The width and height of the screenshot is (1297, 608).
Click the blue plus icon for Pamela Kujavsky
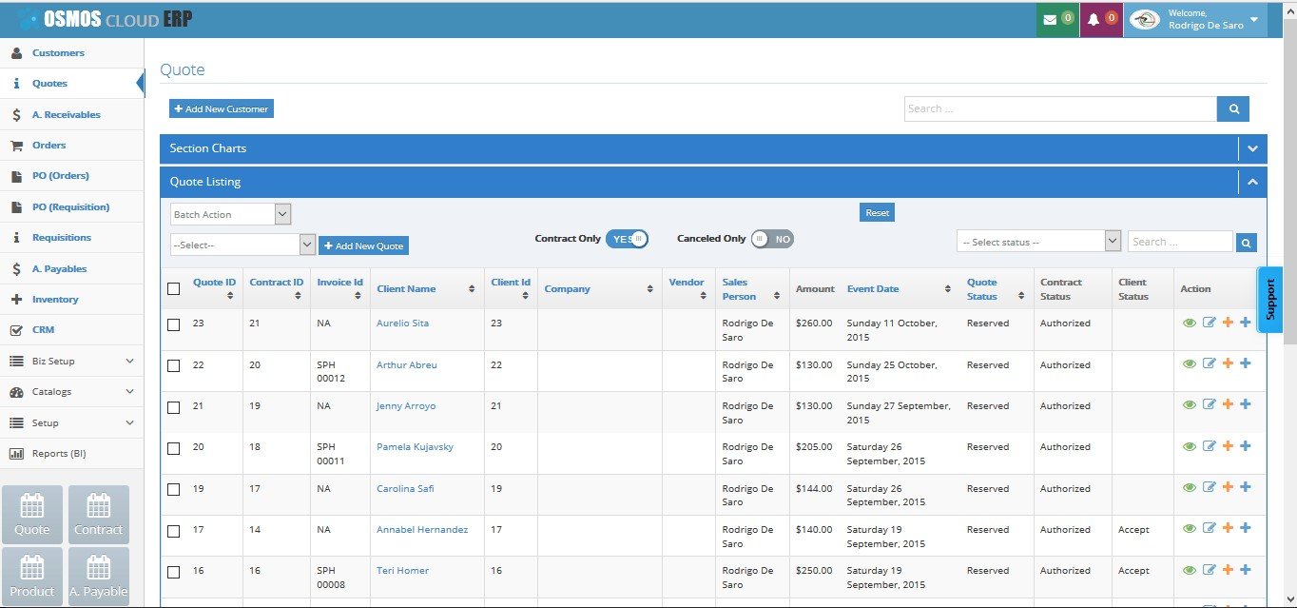click(1246, 446)
